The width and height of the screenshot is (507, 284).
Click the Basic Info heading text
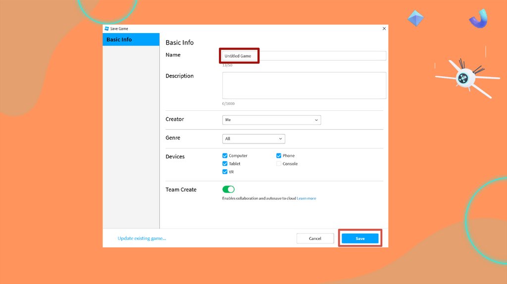(179, 43)
